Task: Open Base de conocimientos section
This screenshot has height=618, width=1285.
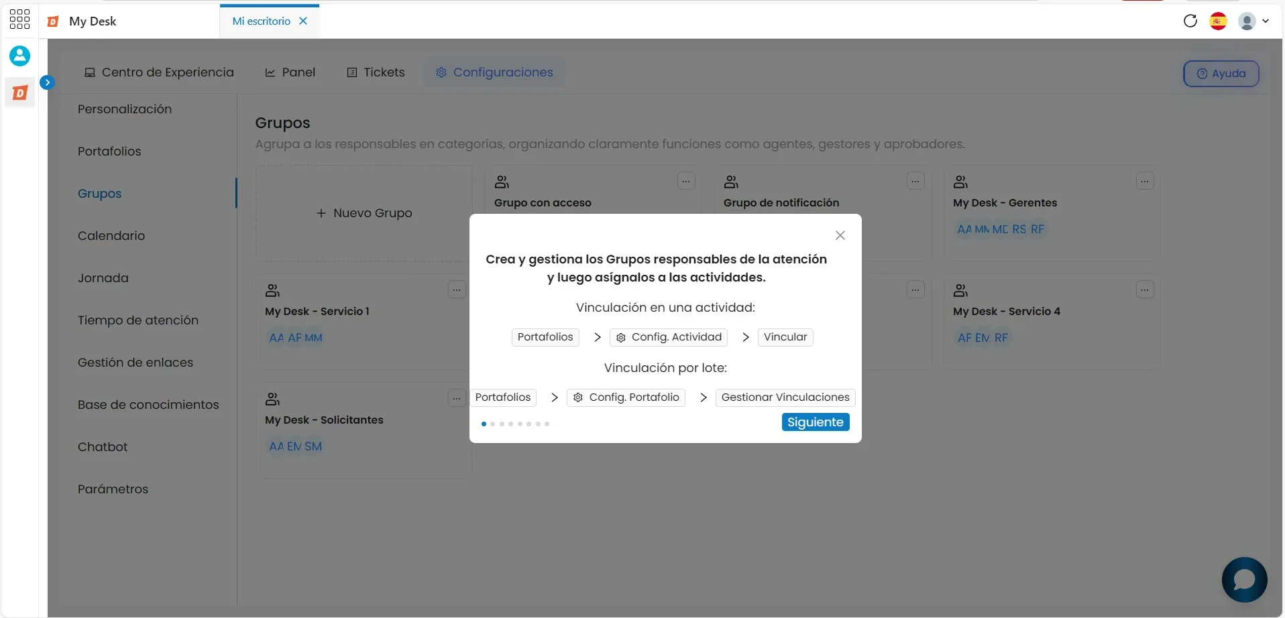Action: click(x=148, y=405)
